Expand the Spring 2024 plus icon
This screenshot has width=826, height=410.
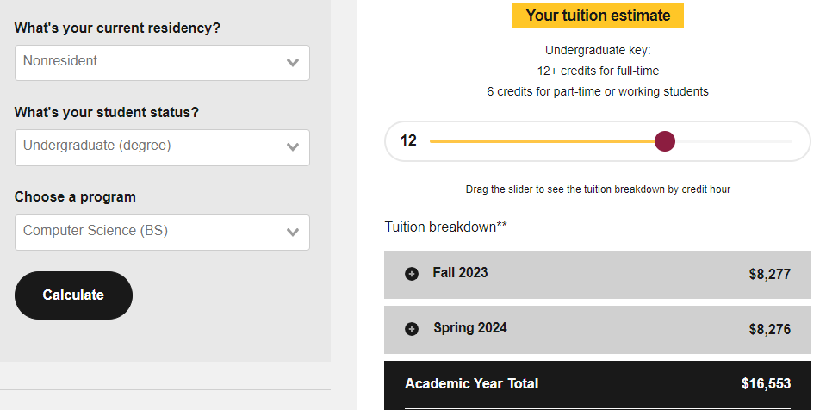tap(412, 329)
